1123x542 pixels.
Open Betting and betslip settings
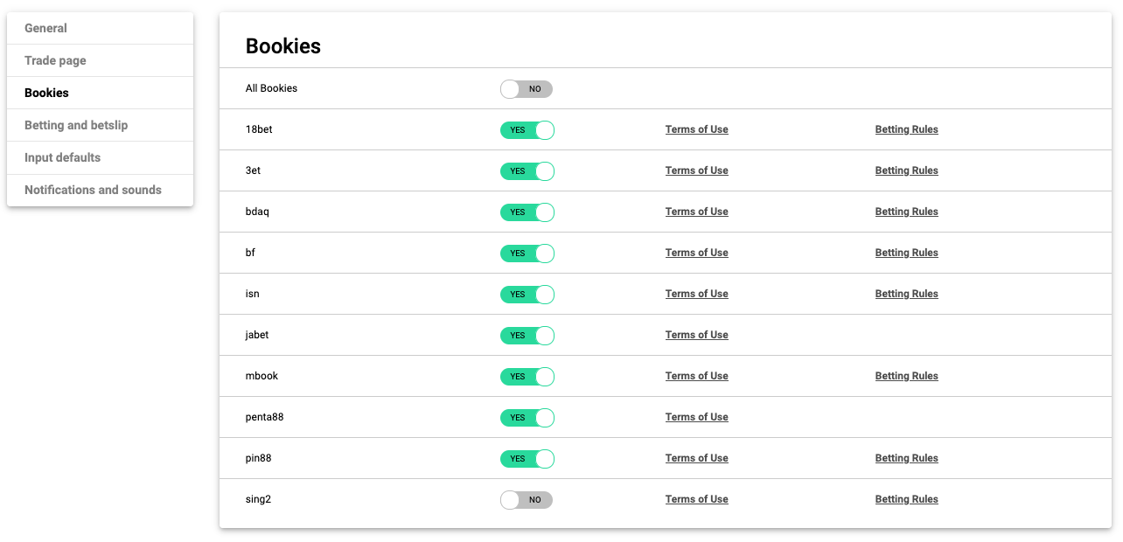(x=76, y=125)
